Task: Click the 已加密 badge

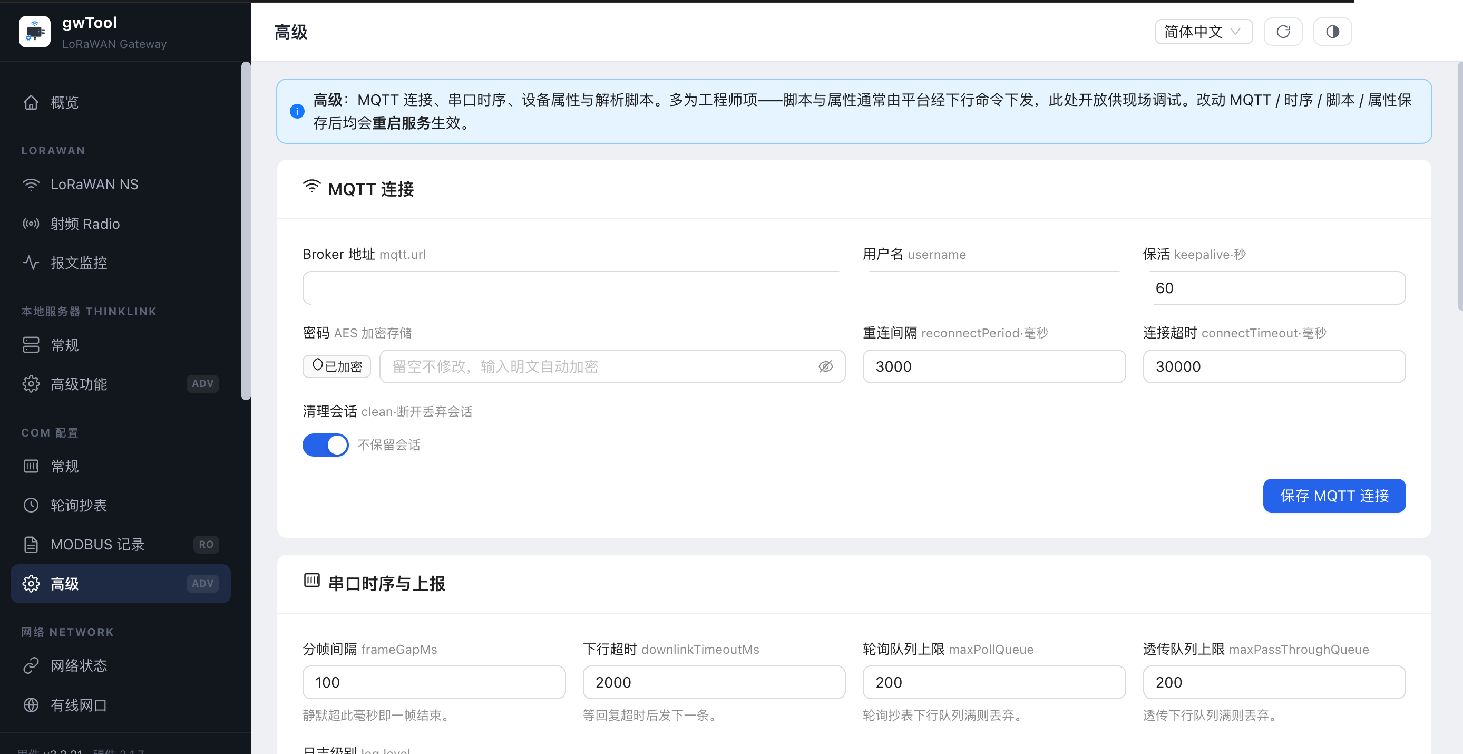Action: click(x=337, y=366)
